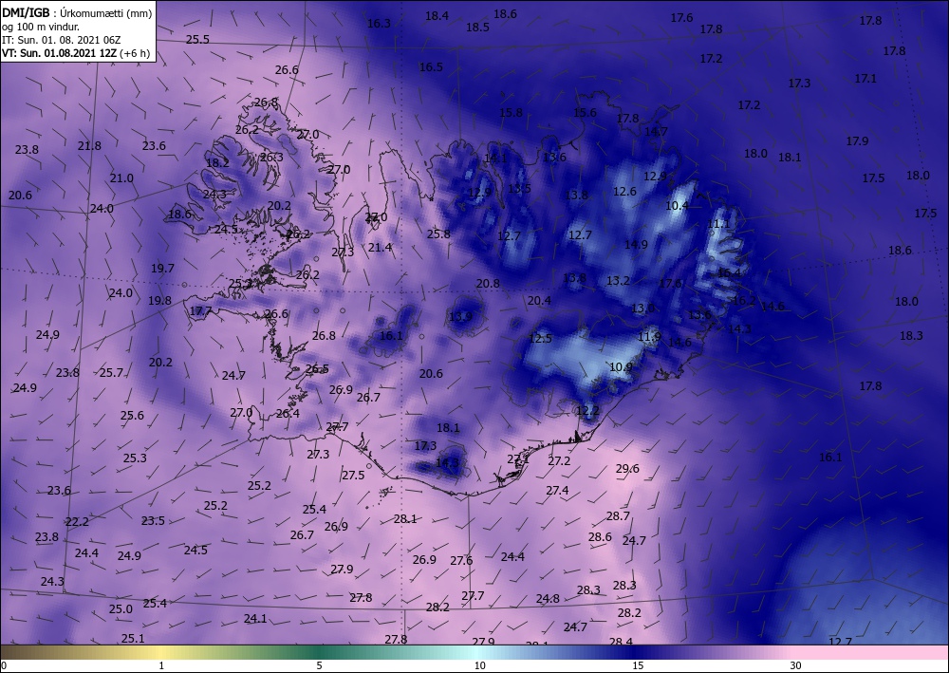Click the map value 25.7
The height and width of the screenshot is (673, 949).
(x=111, y=373)
